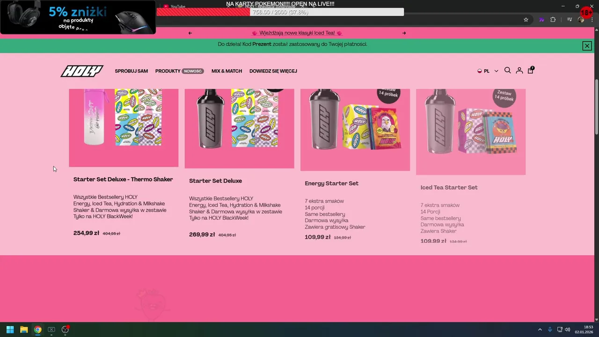Click 'Zawiera gratisowy Shaker' text
This screenshot has height=337, width=599.
click(335, 227)
